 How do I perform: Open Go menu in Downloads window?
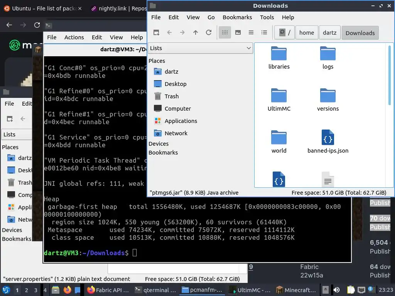211,17
